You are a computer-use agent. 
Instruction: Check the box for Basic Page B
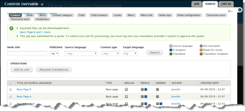(11, 90)
